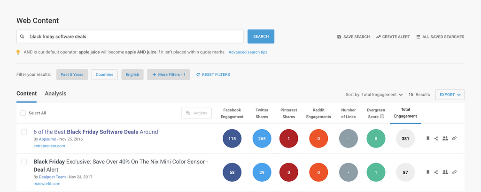This screenshot has width=481, height=192.
Task: Open Sort by Total Engagement dropdown
Action: click(374, 95)
